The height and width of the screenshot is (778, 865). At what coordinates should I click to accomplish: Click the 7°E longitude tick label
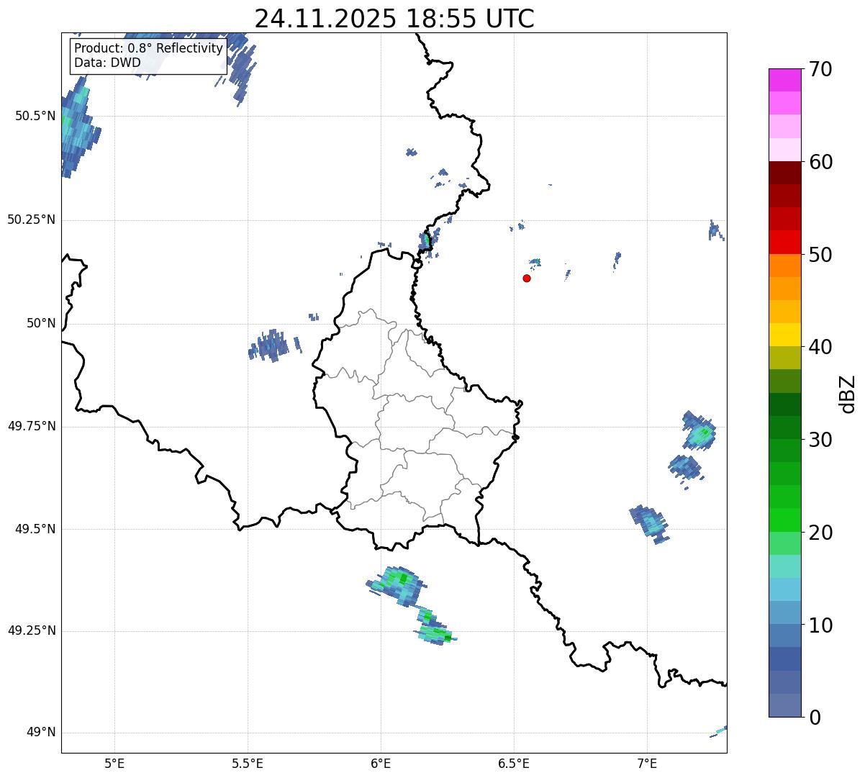coord(647,763)
